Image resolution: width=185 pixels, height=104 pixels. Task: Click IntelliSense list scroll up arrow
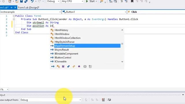pos(122,30)
